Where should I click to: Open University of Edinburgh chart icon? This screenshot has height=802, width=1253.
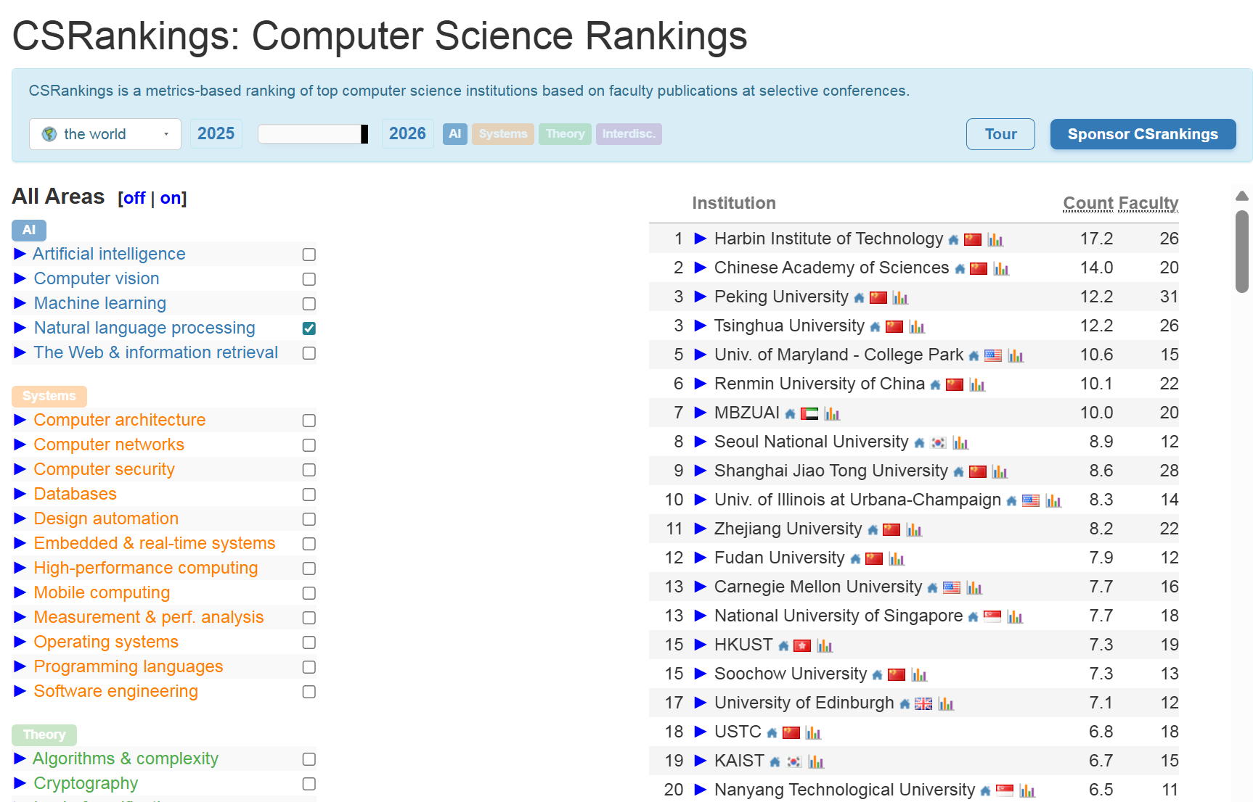[946, 703]
